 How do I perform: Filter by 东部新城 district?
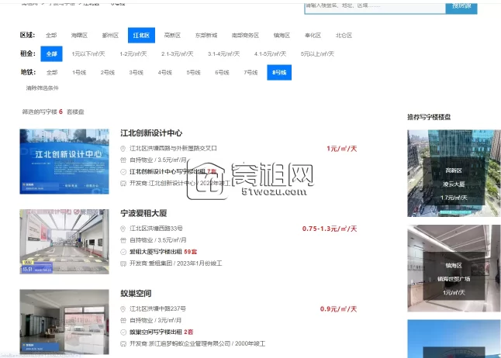(206, 36)
